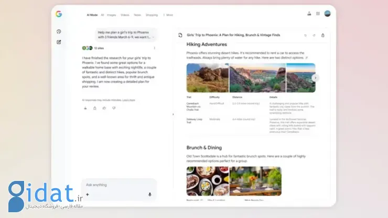Click the Details column header

pos(273,97)
